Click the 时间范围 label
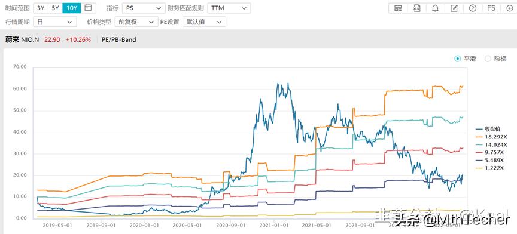This screenshot has width=517, height=234. pyautogui.click(x=17, y=8)
